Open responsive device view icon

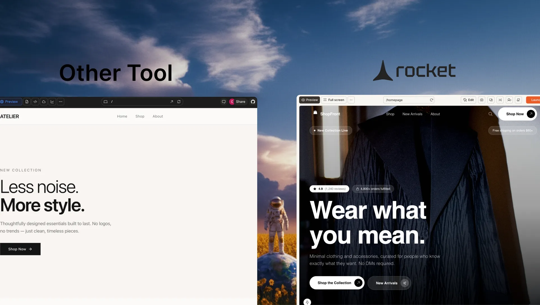491,100
